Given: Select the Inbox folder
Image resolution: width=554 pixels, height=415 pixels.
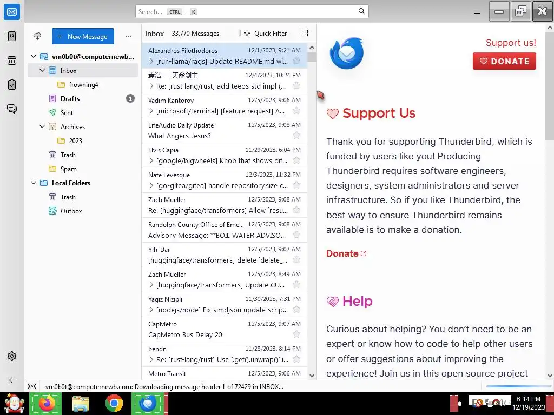Looking at the screenshot, I should [83, 70].
